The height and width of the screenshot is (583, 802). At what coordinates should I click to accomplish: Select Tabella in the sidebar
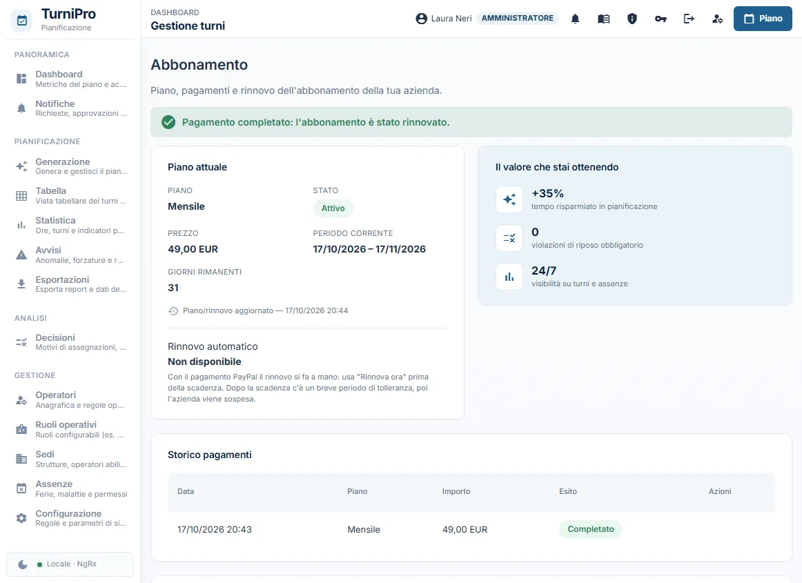click(70, 196)
